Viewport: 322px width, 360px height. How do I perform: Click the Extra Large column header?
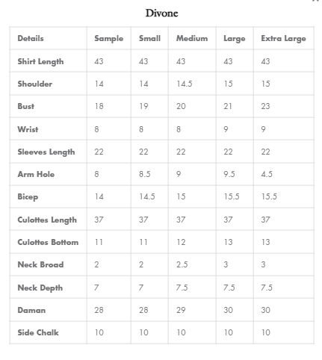[283, 39]
